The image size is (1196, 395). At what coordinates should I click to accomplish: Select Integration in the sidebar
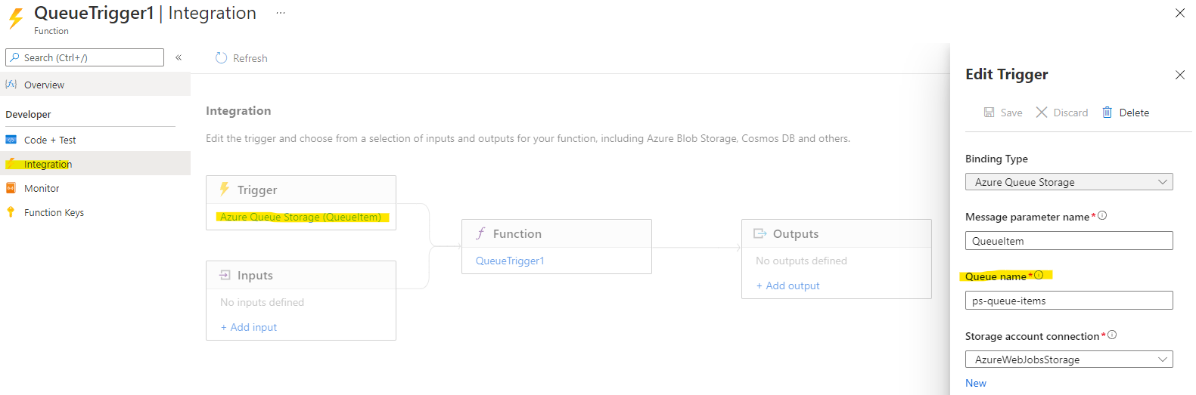(x=95, y=164)
